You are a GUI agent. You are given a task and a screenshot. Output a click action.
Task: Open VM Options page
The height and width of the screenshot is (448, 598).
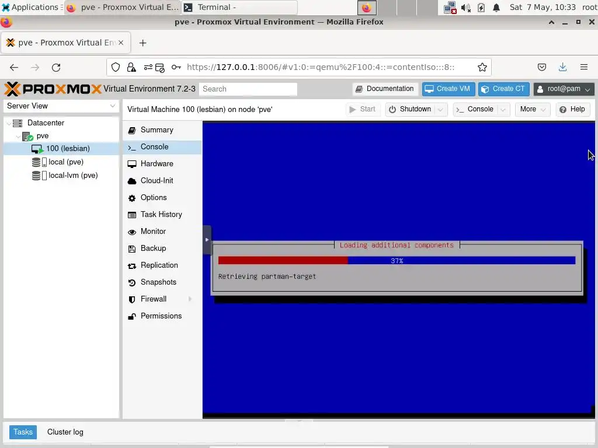coord(162,198)
